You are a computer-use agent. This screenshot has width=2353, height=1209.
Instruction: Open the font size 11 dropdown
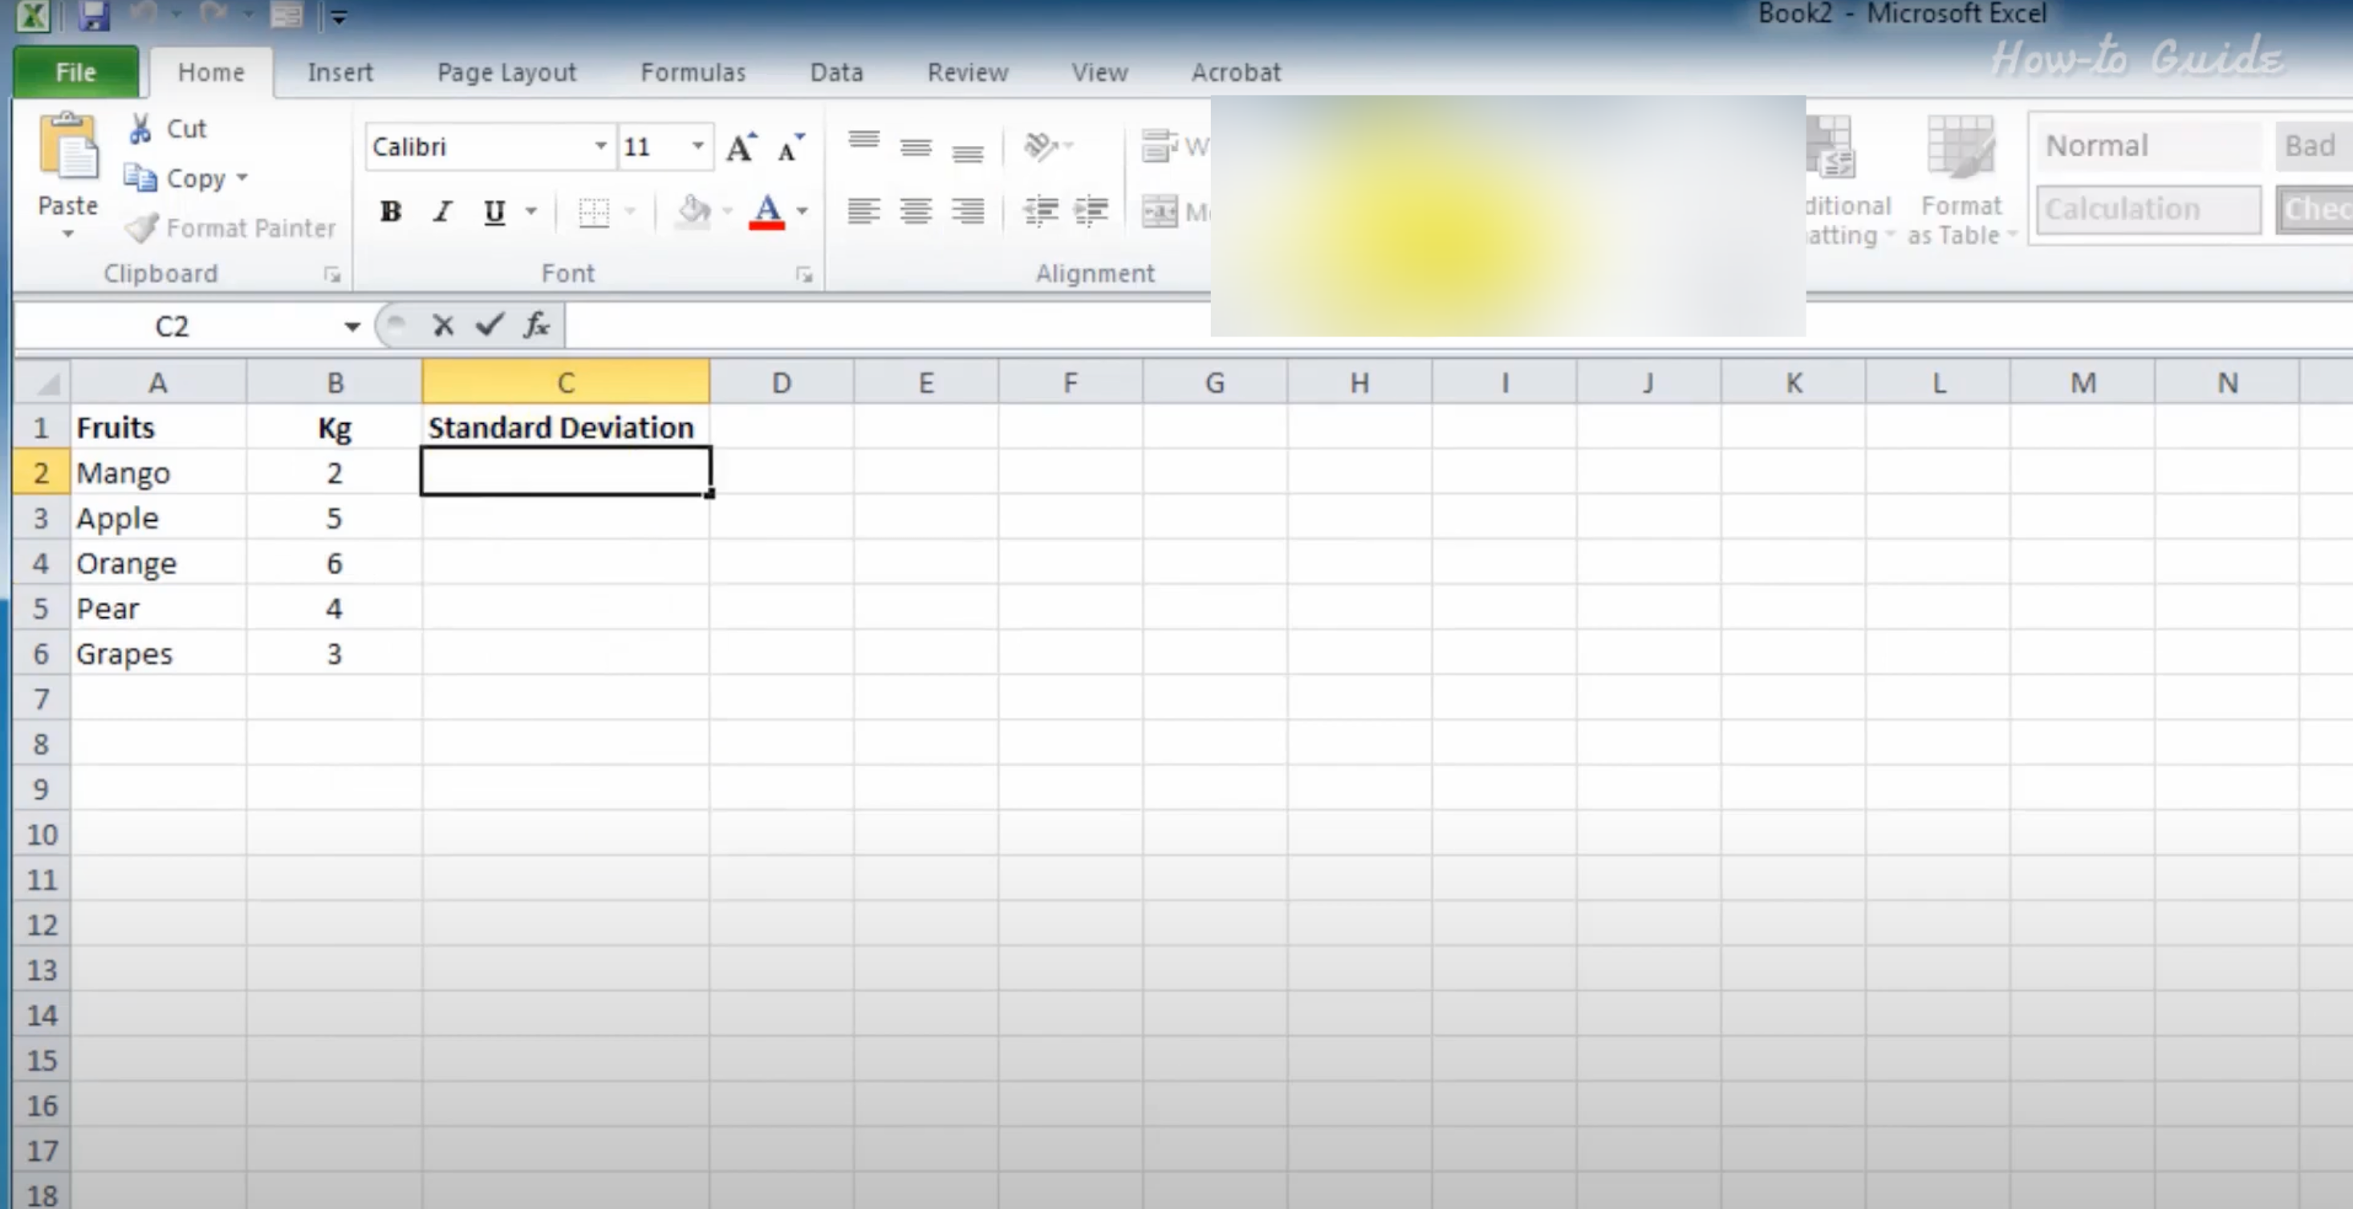[698, 146]
